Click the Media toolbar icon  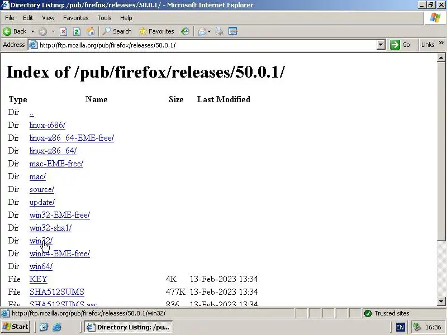185,31
